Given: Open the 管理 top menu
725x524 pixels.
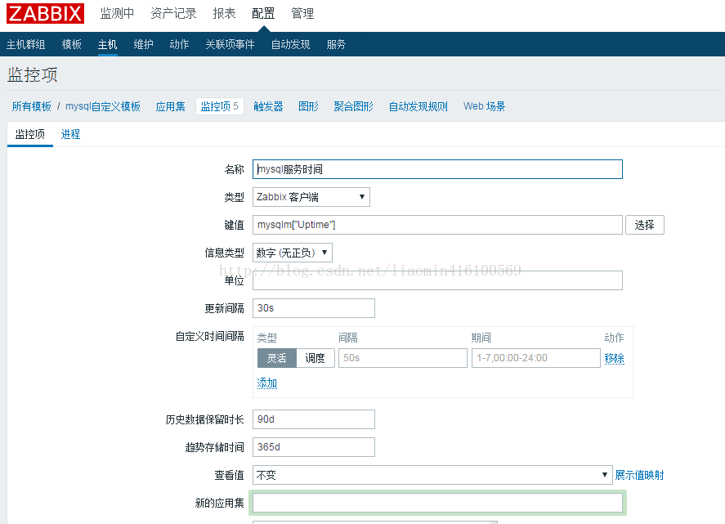Looking at the screenshot, I should [302, 13].
